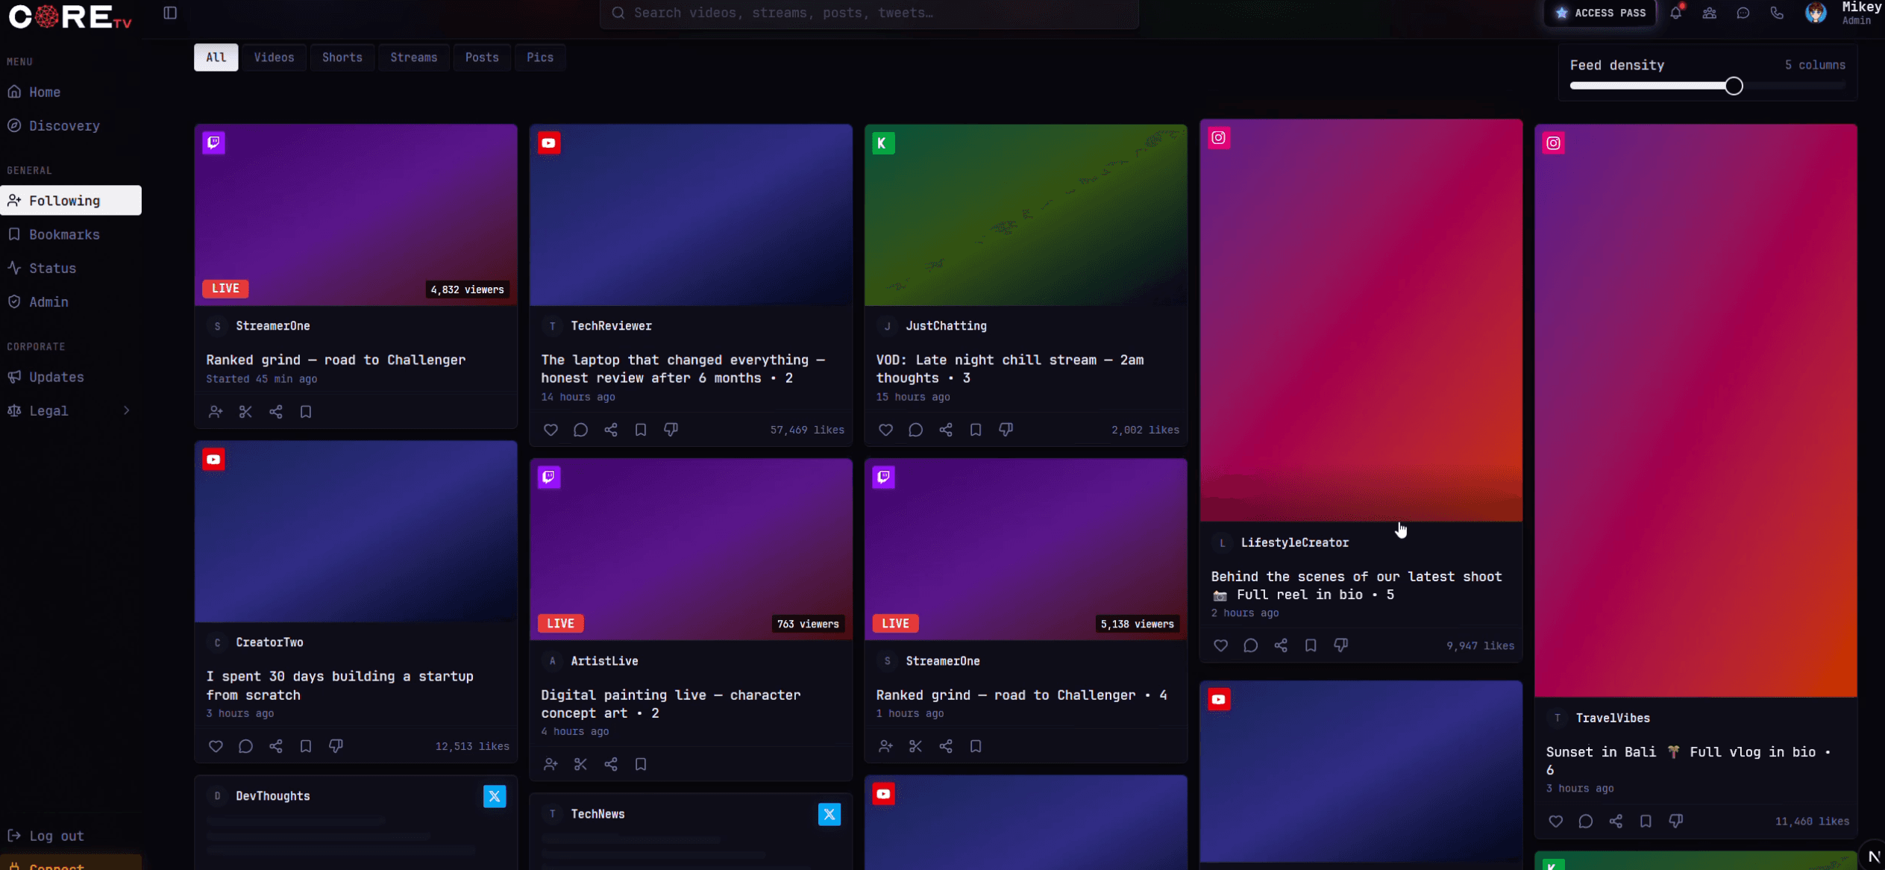Toggle the sidebar panel icon next to logo
This screenshot has width=1885, height=870.
click(169, 13)
